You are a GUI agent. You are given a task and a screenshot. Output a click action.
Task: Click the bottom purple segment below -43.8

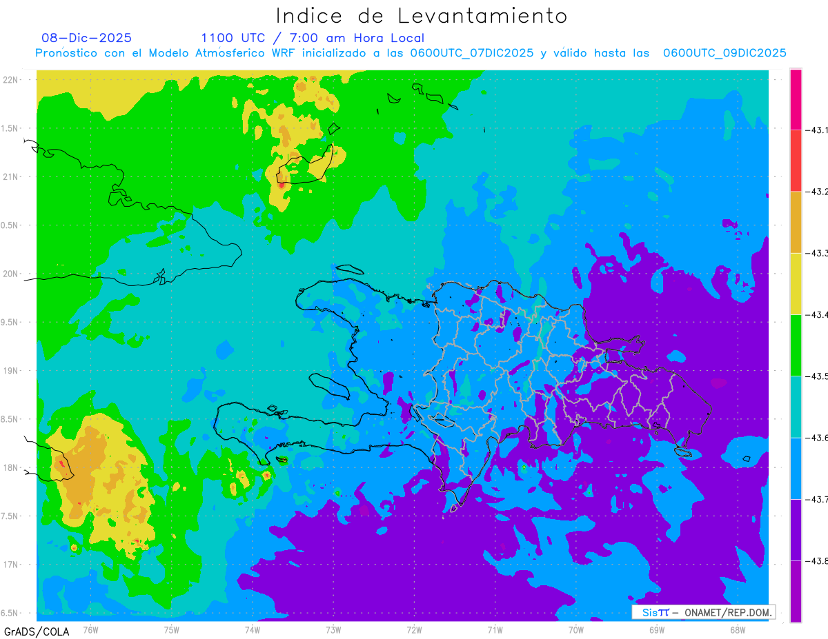point(796,591)
